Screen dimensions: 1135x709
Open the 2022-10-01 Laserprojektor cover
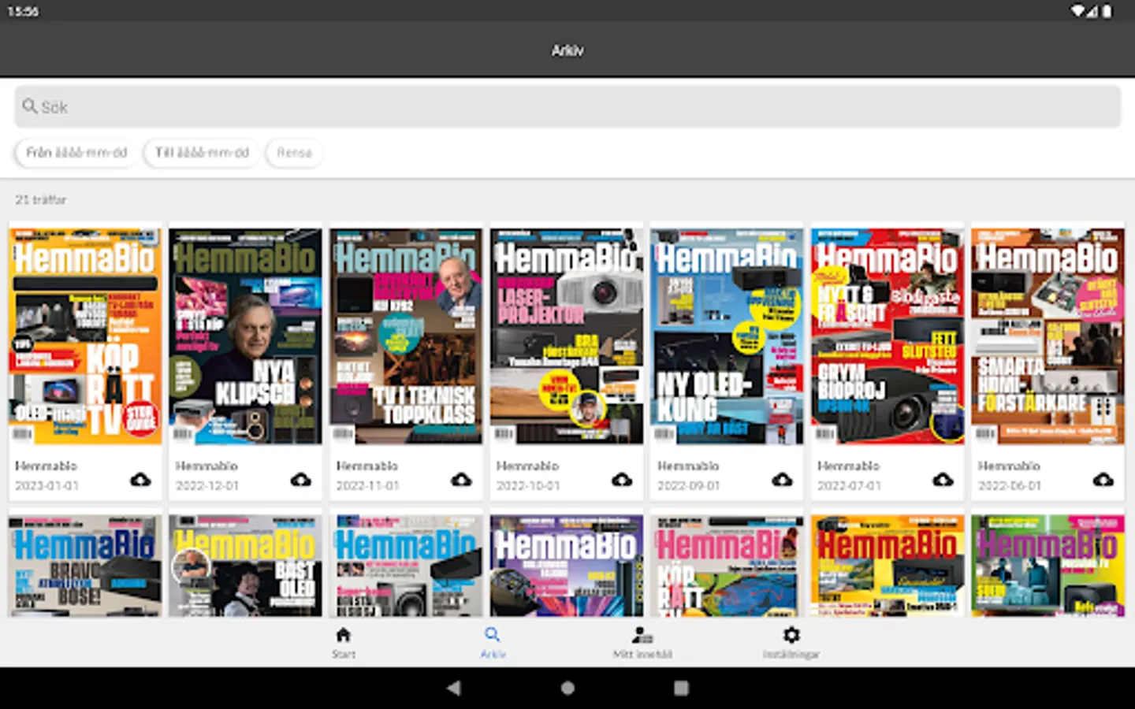[567, 336]
